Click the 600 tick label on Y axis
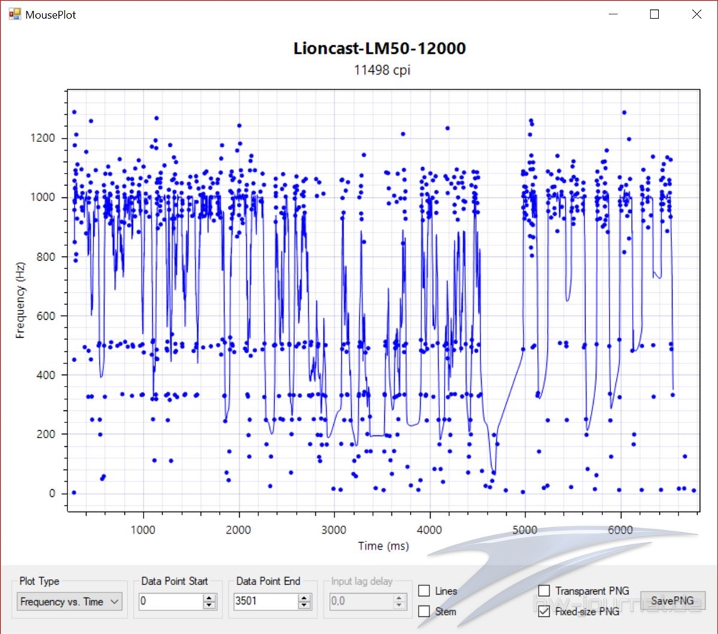718x634 pixels. (46, 316)
